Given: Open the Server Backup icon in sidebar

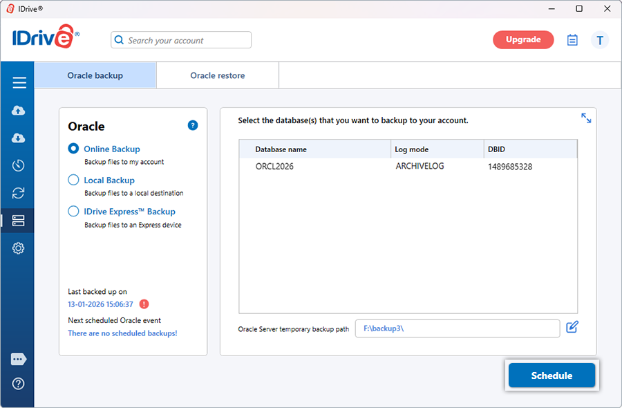Looking at the screenshot, I should [19, 221].
